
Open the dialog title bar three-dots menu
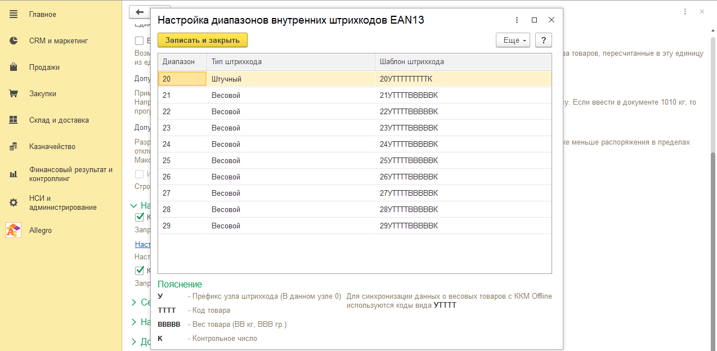tap(517, 20)
